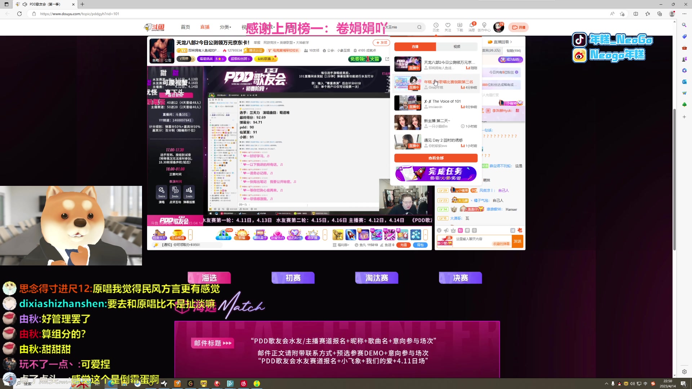Open the 造梦屋 icon
Screen dimensions: 692x389
tap(312, 234)
